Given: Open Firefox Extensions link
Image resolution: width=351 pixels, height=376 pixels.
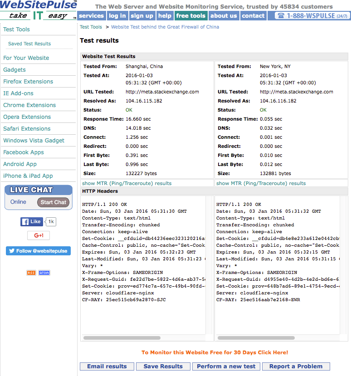Looking at the screenshot, I should point(28,82).
